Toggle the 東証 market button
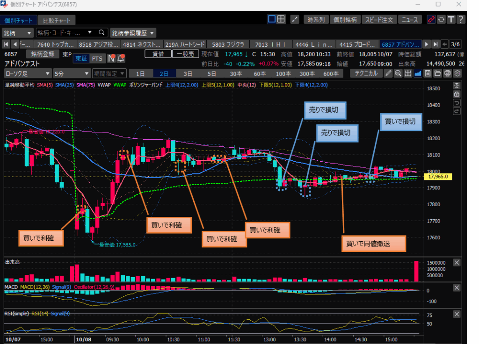 click(x=81, y=58)
